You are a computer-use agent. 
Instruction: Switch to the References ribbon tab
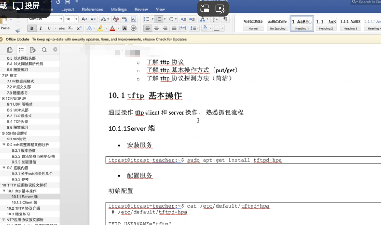click(92, 9)
